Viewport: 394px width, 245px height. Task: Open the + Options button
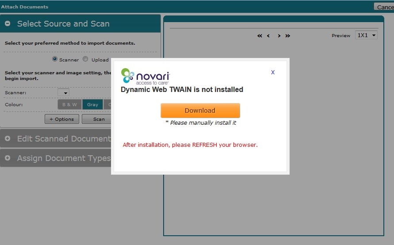(x=62, y=119)
